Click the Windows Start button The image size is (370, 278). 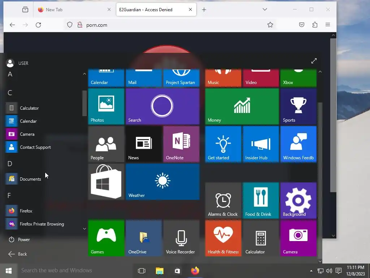(9, 270)
